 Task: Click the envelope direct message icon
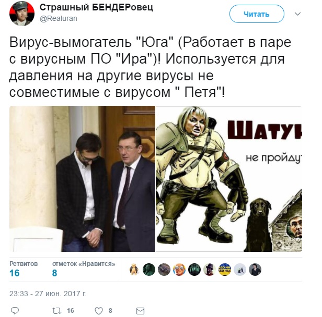tap(140, 311)
